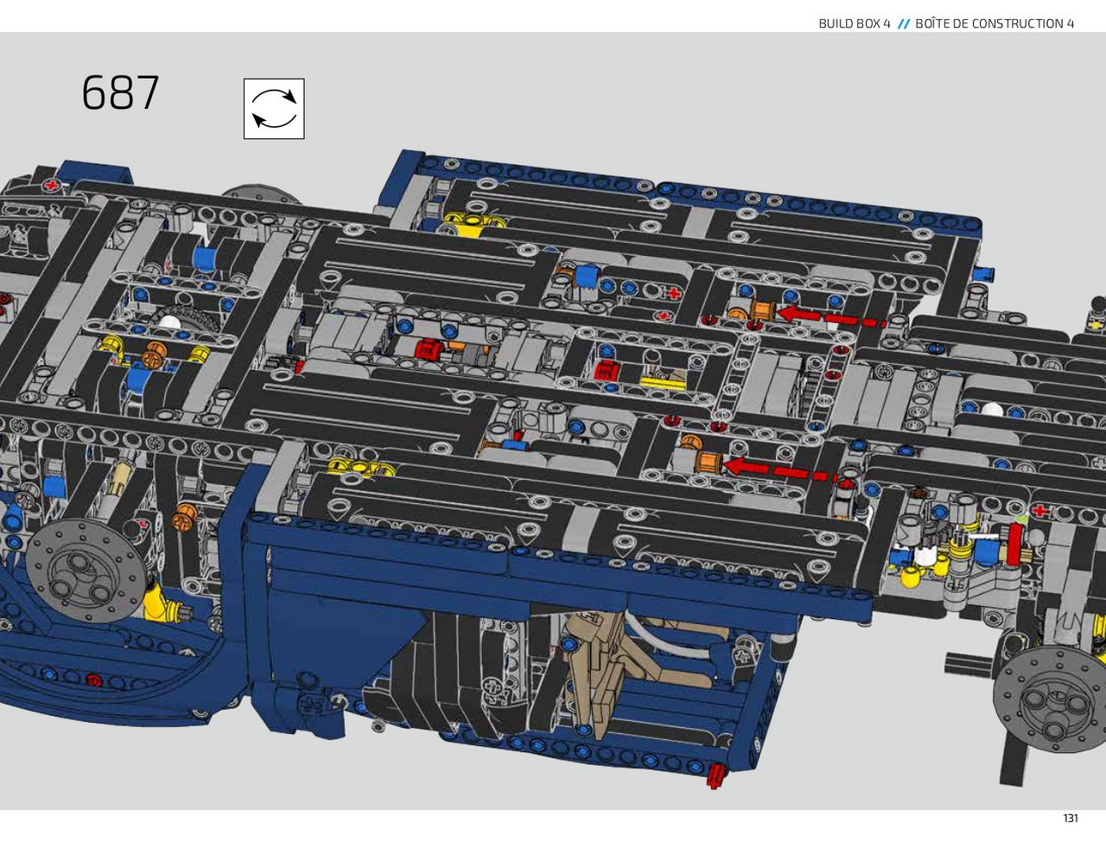Click the page number 131
This screenshot has height=842, width=1106.
pos(1071,819)
